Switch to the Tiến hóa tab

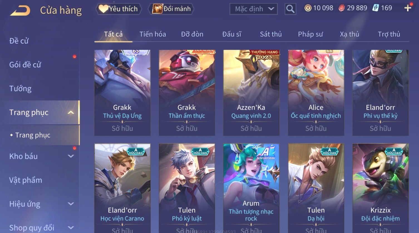point(152,34)
